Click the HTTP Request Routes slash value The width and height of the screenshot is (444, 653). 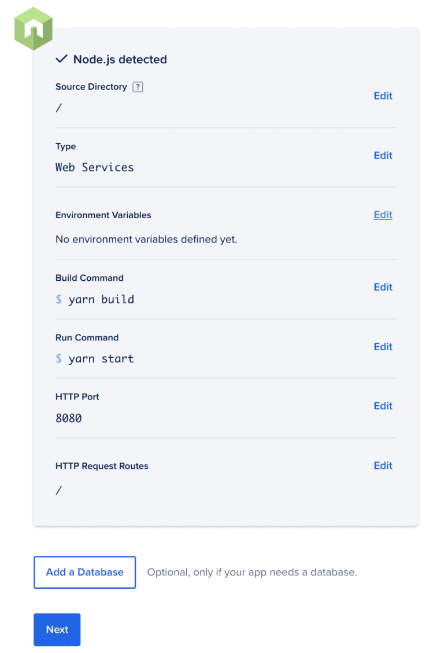click(58, 491)
